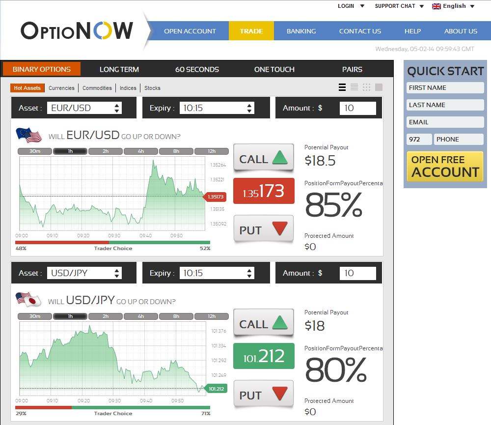Select the Commodities filter

(97, 88)
